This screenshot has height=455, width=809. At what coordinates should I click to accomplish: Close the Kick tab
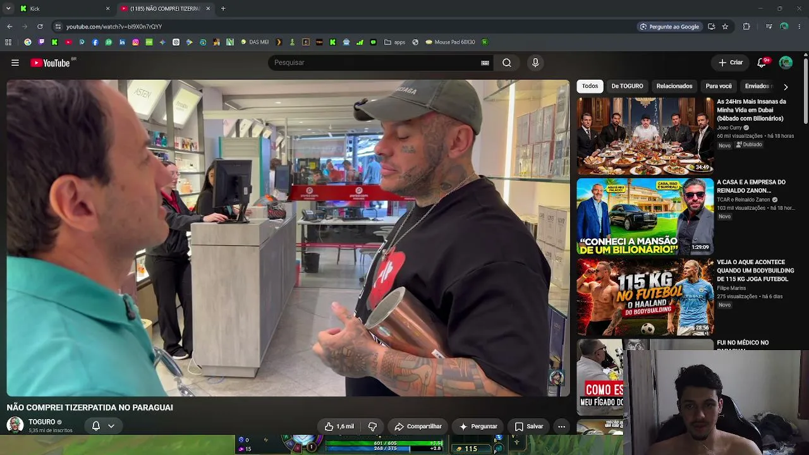tap(107, 9)
